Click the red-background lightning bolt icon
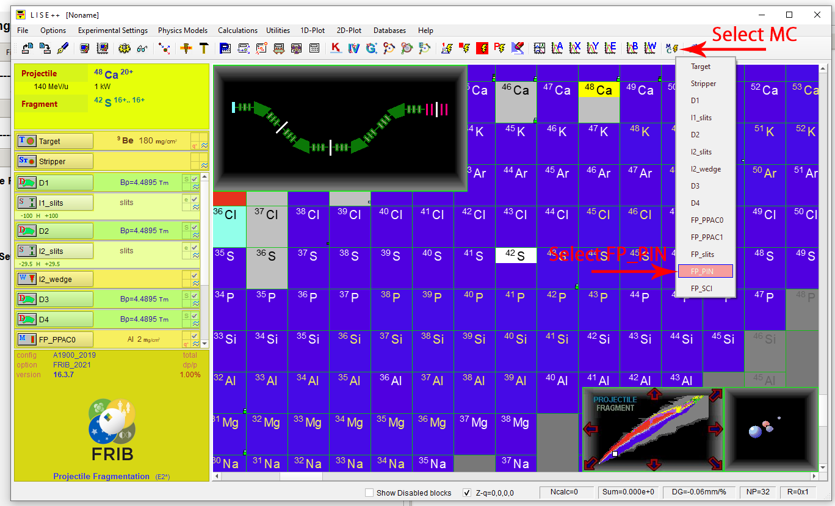Image resolution: width=835 pixels, height=506 pixels. [482, 48]
